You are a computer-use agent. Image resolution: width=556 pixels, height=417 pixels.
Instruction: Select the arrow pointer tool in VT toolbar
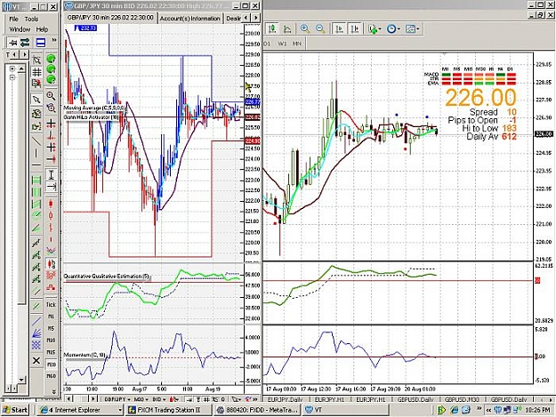coord(36,100)
